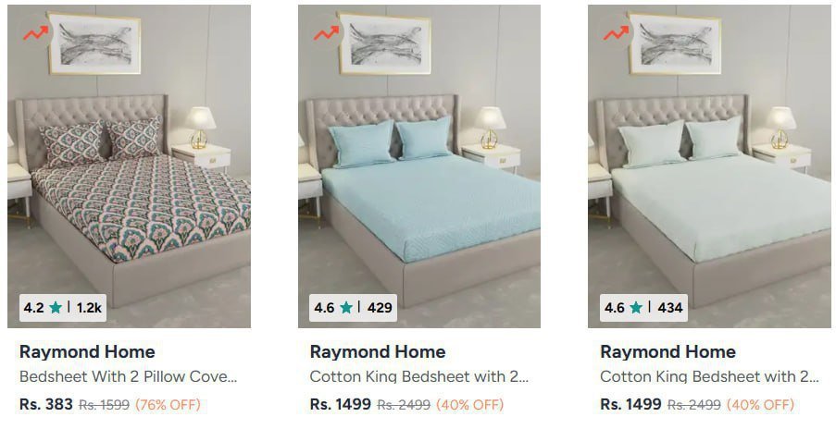
Task: Click the struck-through Rs. 1599 original price
Action: coord(104,405)
